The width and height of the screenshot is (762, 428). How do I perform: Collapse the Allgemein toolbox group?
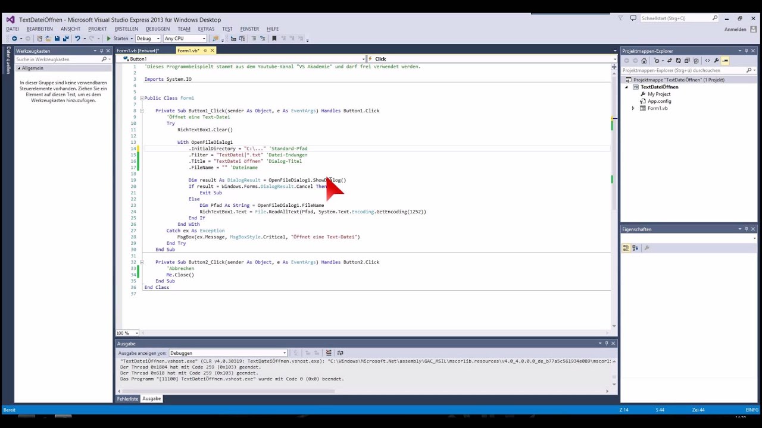pos(18,68)
